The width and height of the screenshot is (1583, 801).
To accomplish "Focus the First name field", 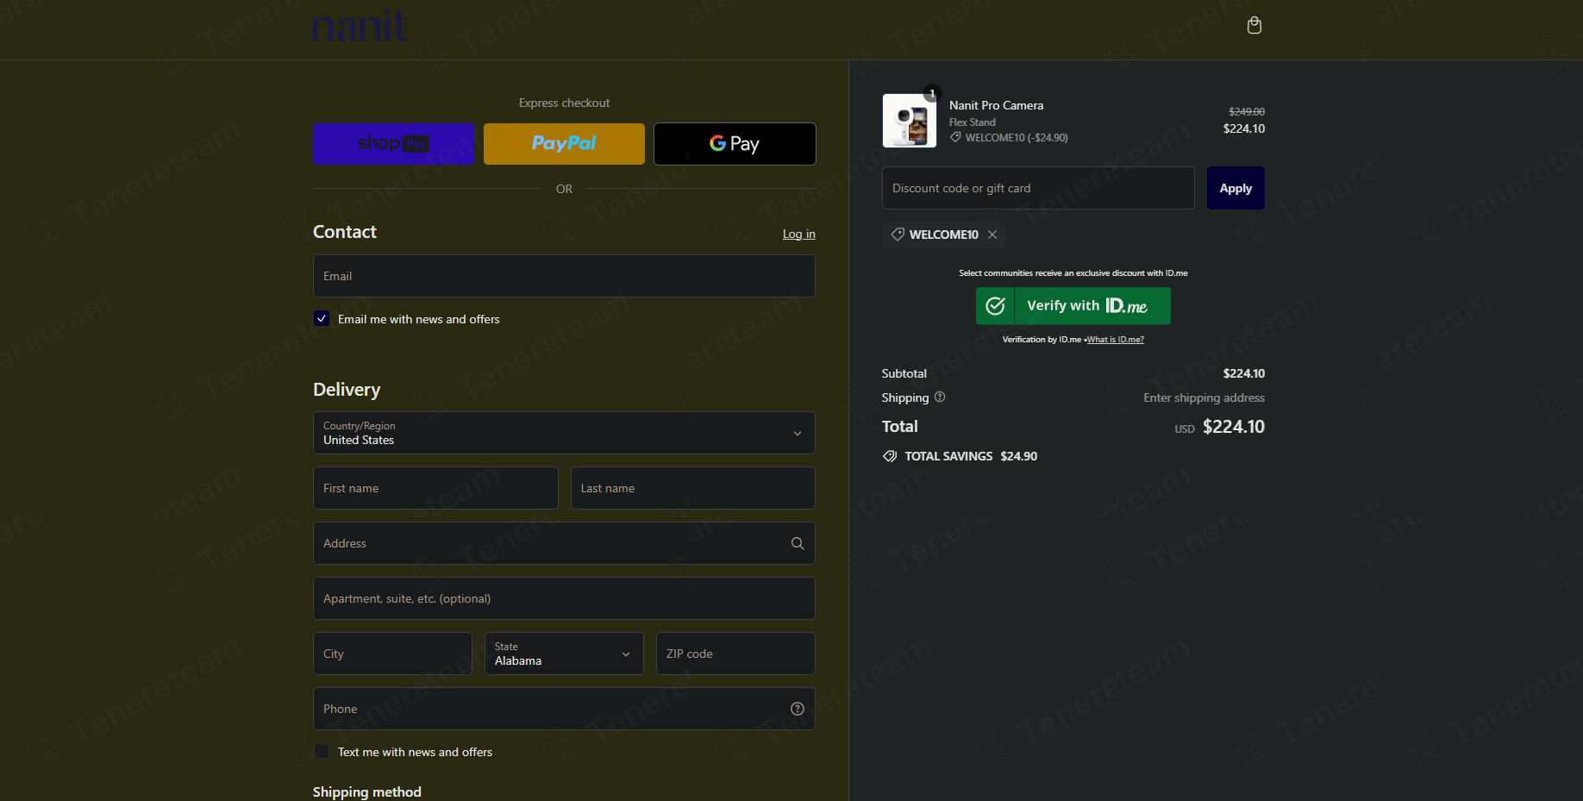I will (x=435, y=488).
